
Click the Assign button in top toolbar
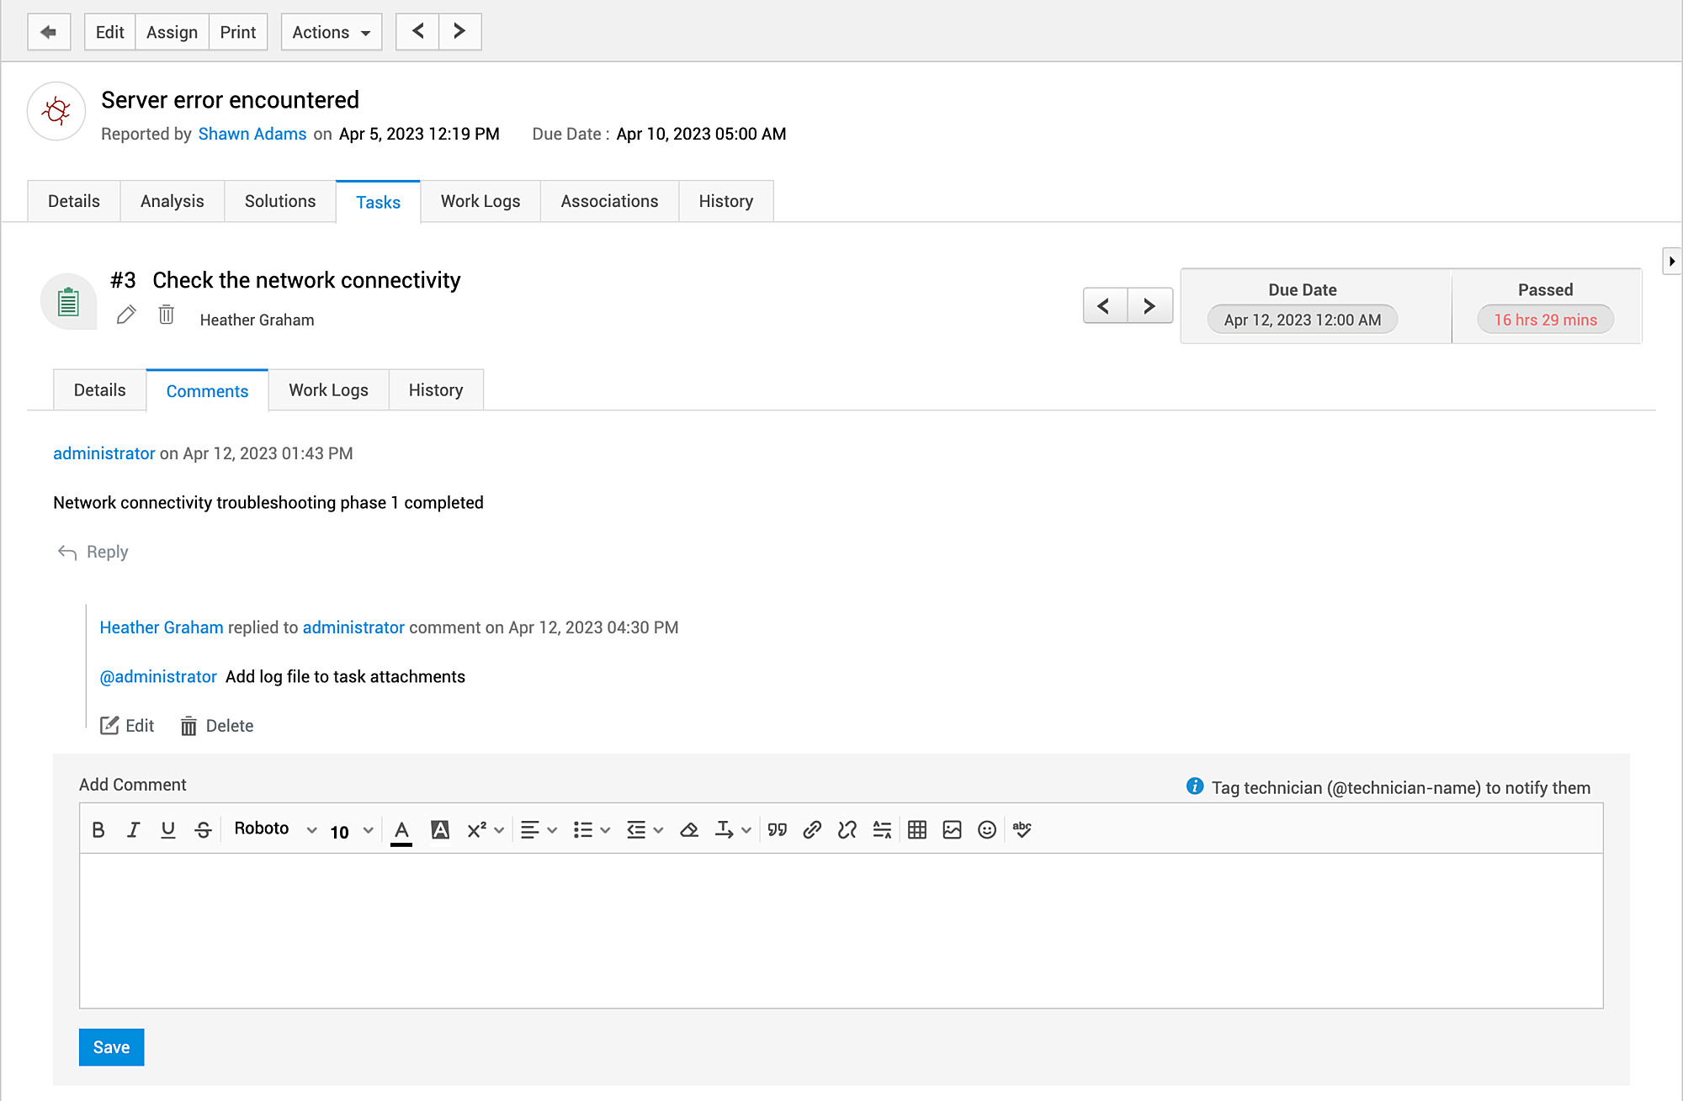pyautogui.click(x=172, y=32)
